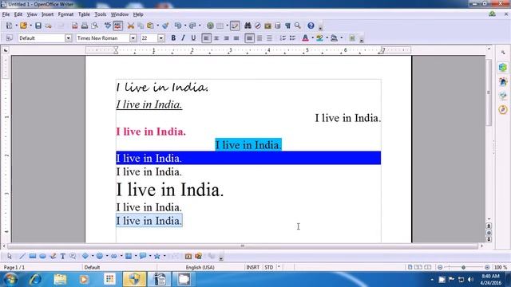Click INSRT insert mode in status bar
The width and height of the screenshot is (511, 287).
coord(252,267)
